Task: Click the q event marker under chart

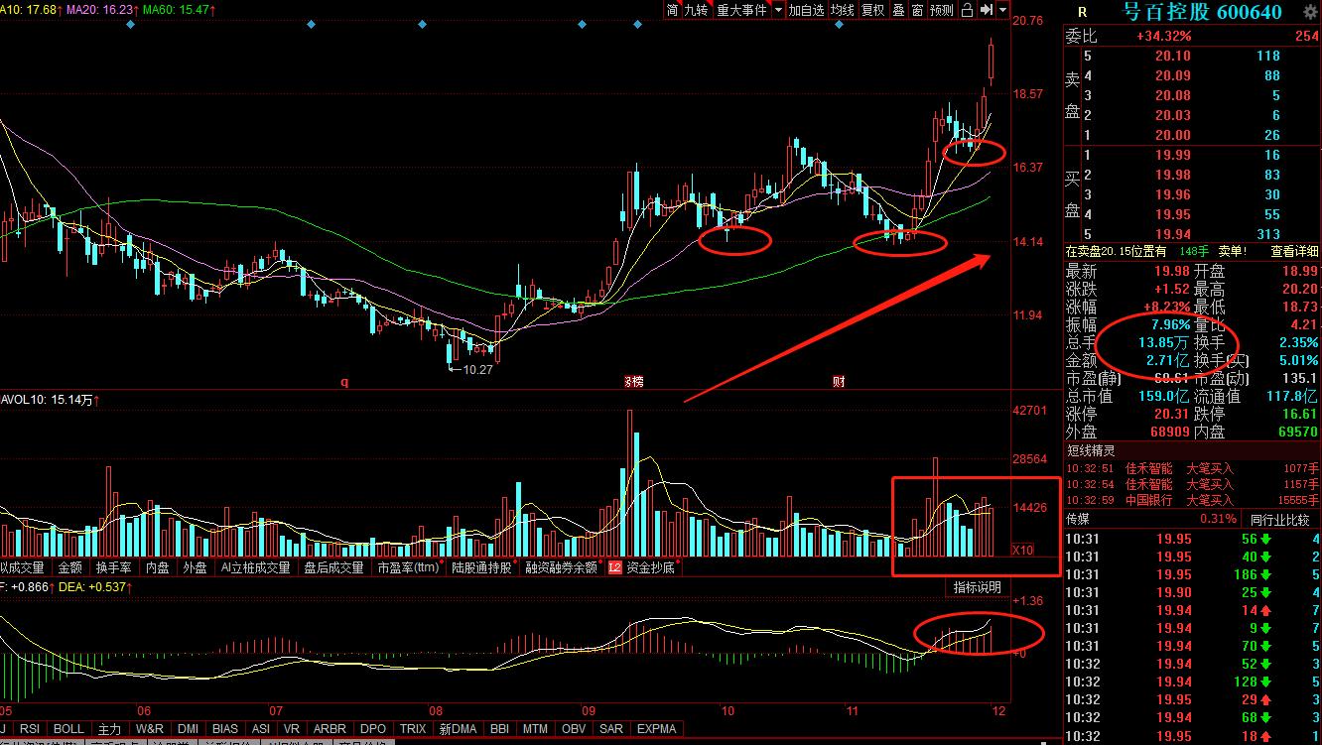Action: pos(344,381)
